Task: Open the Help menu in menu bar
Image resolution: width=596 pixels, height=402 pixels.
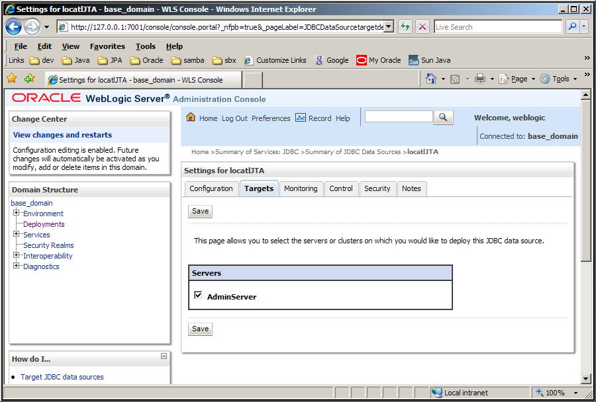Action: (x=174, y=46)
